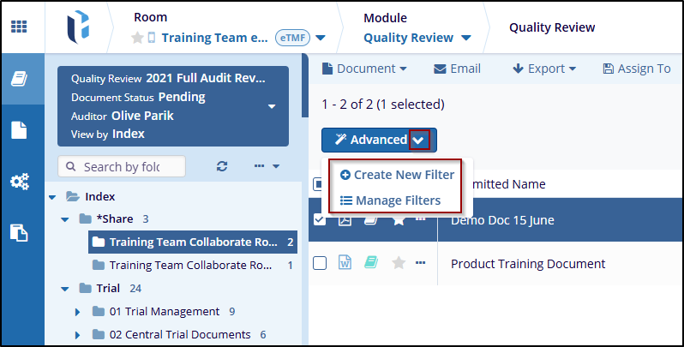
Task: Uncheck the Demo Doc 15 June checkbox
Action: point(320,220)
